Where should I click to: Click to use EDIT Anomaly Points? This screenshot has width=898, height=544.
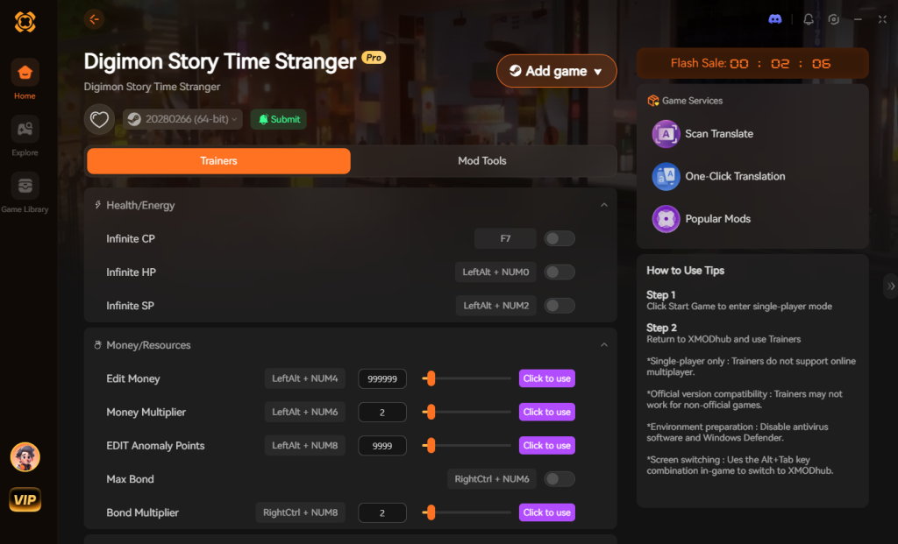pyautogui.click(x=547, y=446)
